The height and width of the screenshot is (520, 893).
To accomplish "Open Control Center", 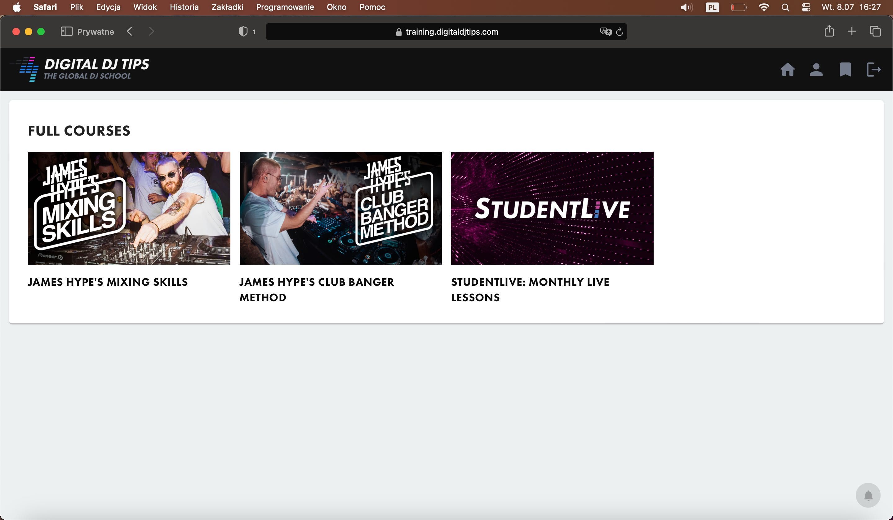I will 806,7.
